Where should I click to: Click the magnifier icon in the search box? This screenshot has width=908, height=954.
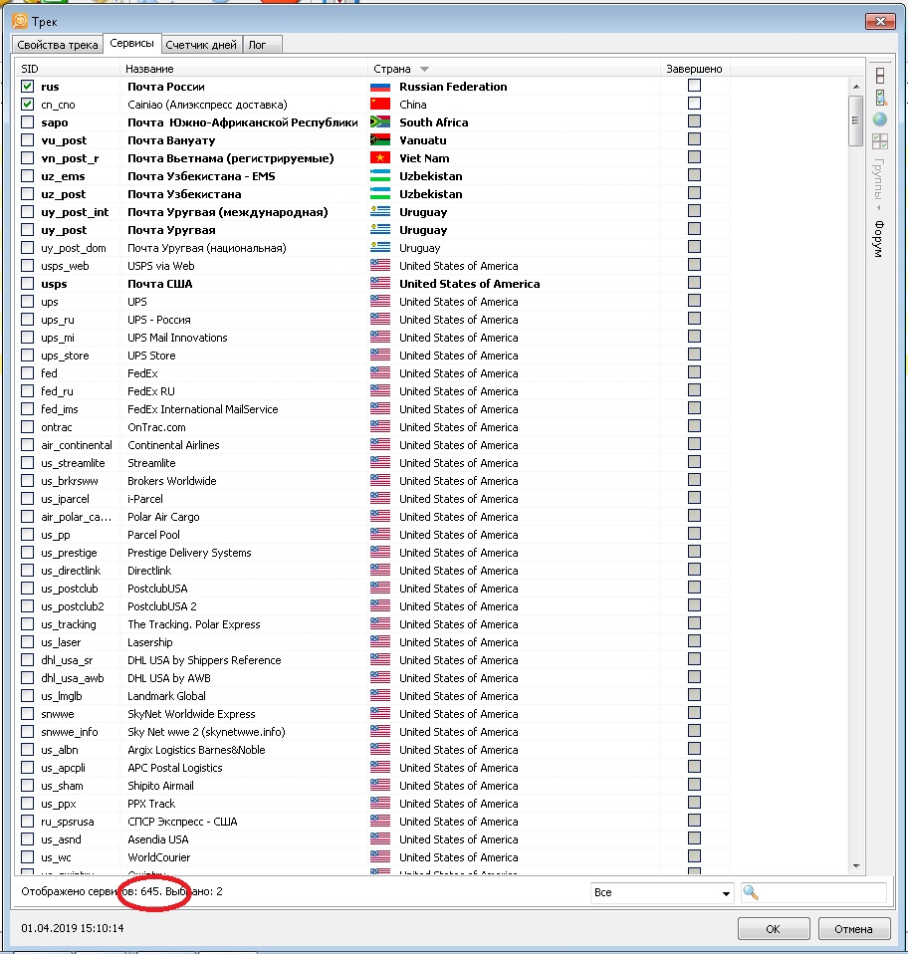751,892
